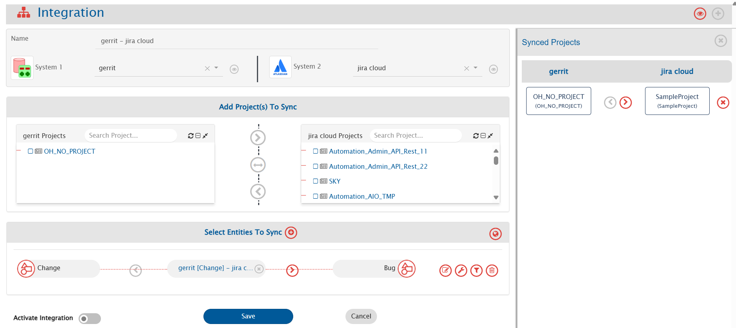Screen dimensions: 736x328
Task: Collapse all jira cloud Projects tree
Action: point(483,136)
